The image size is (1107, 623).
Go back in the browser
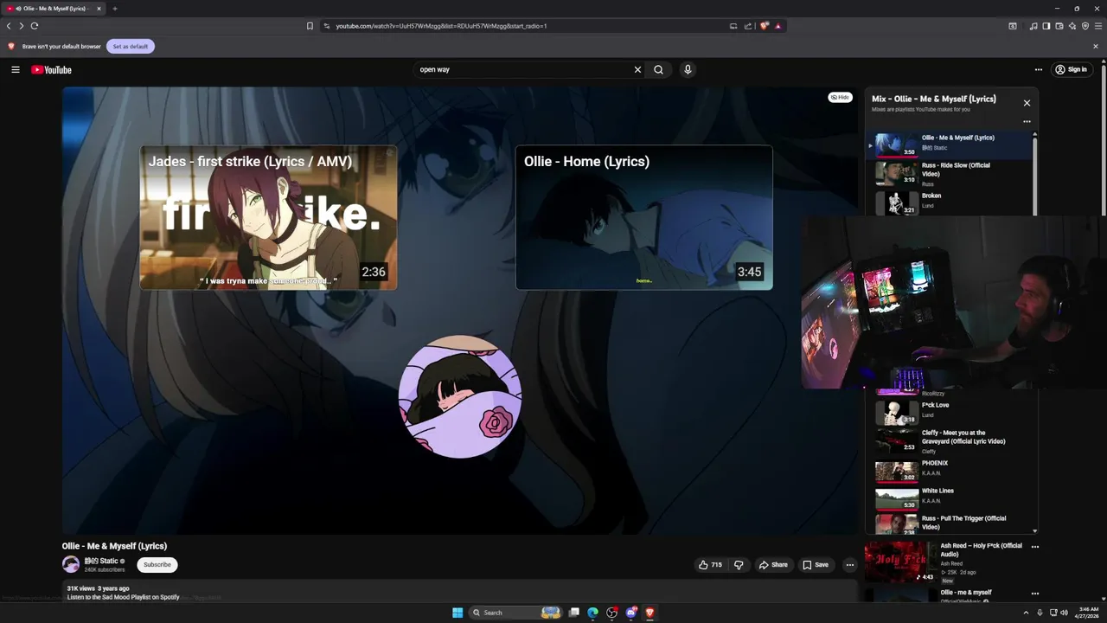coord(9,26)
